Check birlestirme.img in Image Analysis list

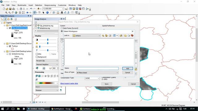(x=36, y=28)
